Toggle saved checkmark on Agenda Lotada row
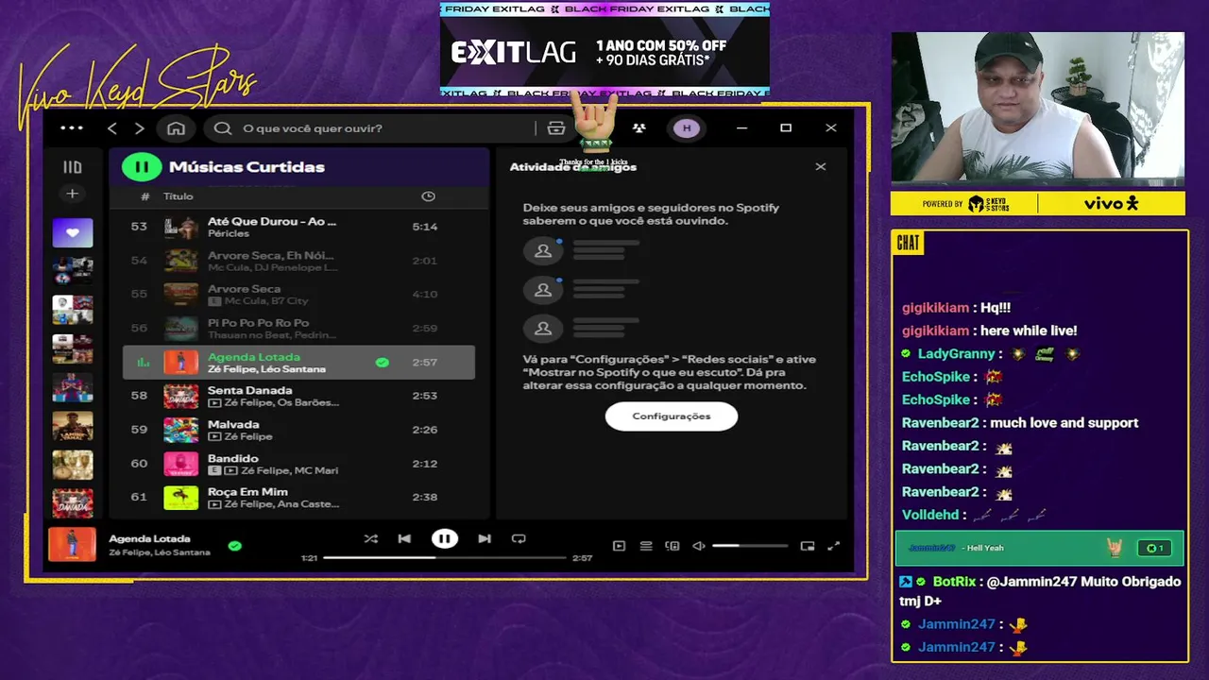Image resolution: width=1209 pixels, height=680 pixels. (x=382, y=362)
